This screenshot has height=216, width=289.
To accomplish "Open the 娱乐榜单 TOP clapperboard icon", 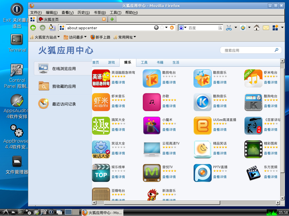I will (x=101, y=173).
